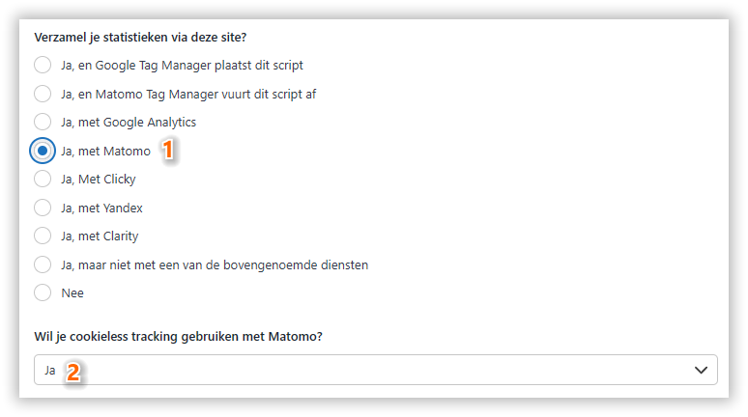Viewport: 748px width, 417px height.
Task: Pick the radio button for other unlisted services
Action: [x=43, y=264]
